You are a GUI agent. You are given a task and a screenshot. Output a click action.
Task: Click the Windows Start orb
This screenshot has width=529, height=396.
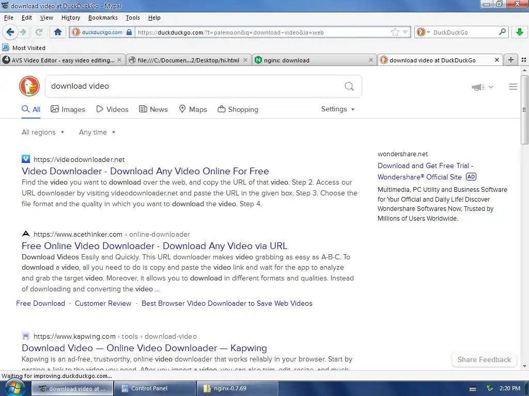click(x=14, y=388)
